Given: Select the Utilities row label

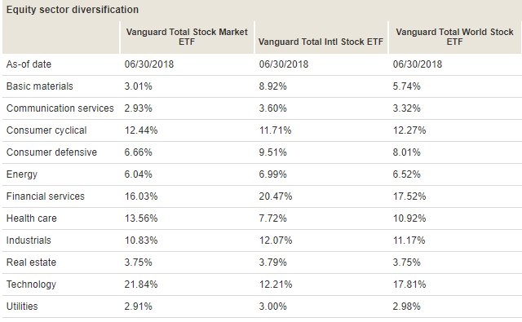Looking at the screenshot, I should [22, 307].
